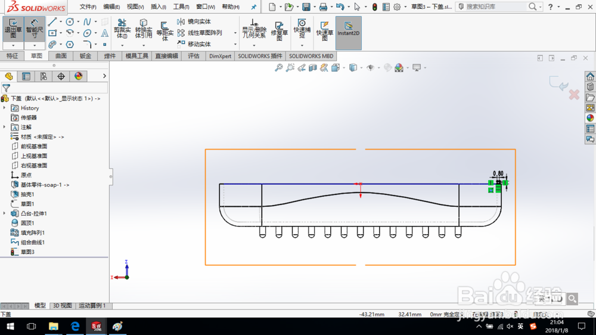Click the 镜向实体 mirror entities button
The image size is (596, 335).
click(194, 21)
